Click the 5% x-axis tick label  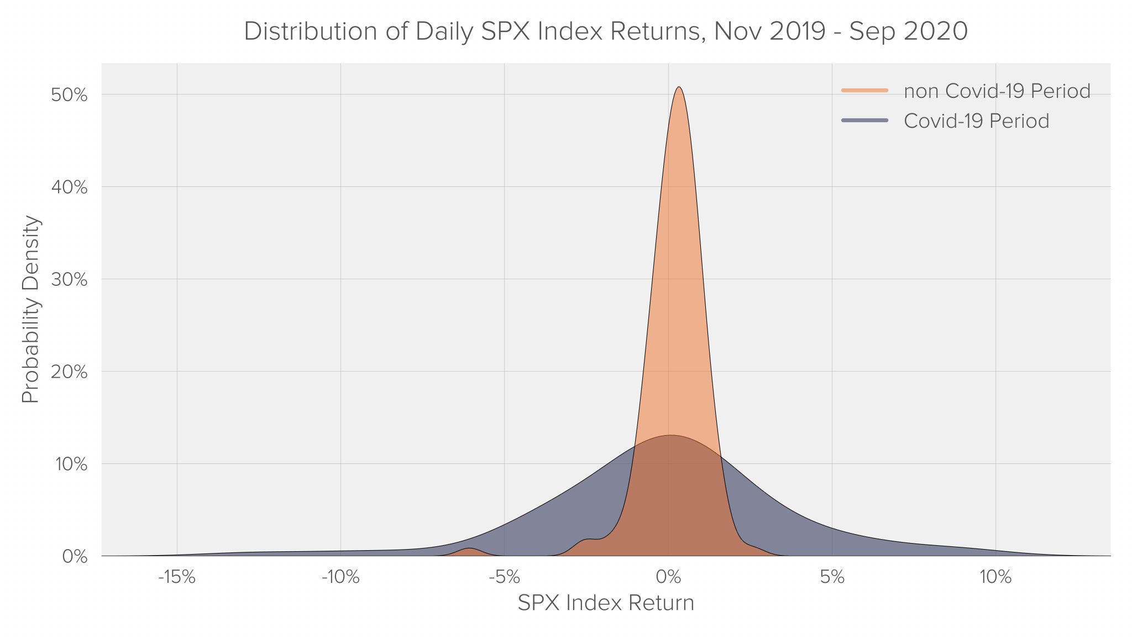coord(832,578)
